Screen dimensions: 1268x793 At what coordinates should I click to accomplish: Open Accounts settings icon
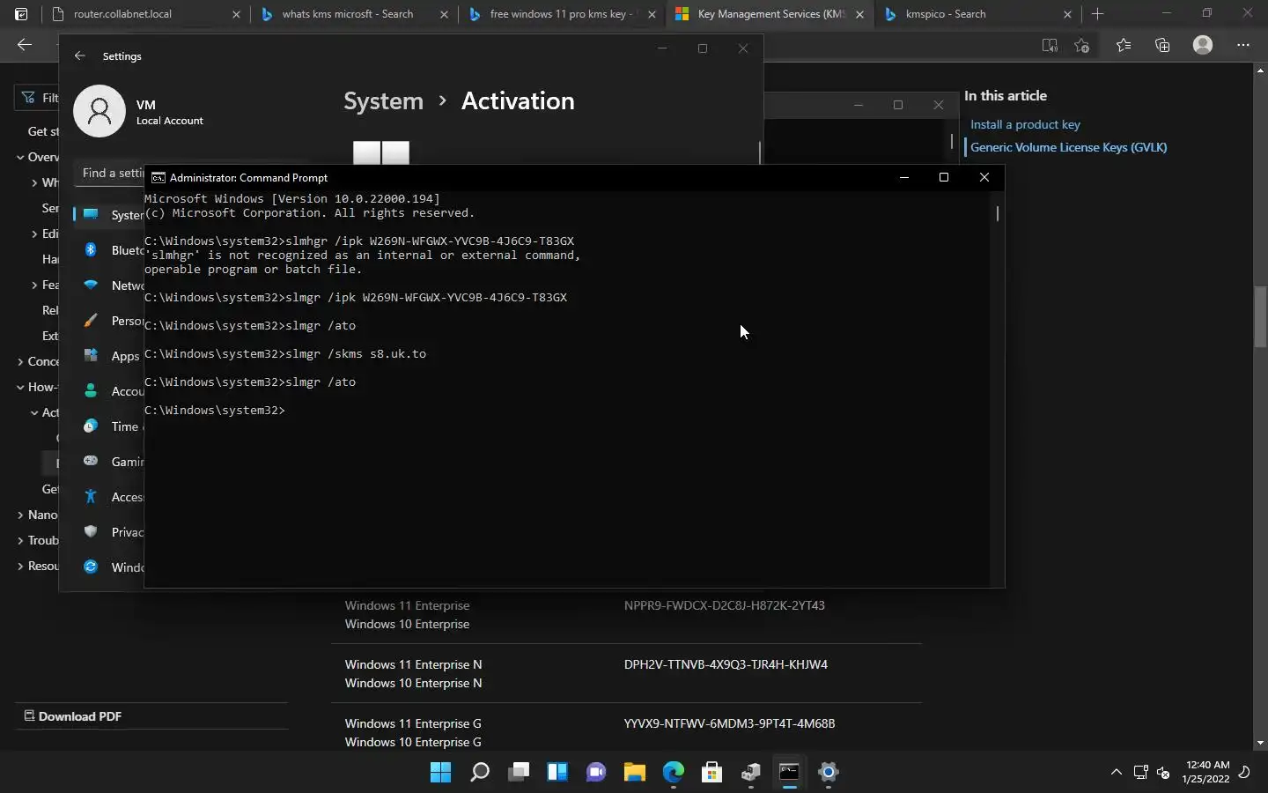pos(91,391)
